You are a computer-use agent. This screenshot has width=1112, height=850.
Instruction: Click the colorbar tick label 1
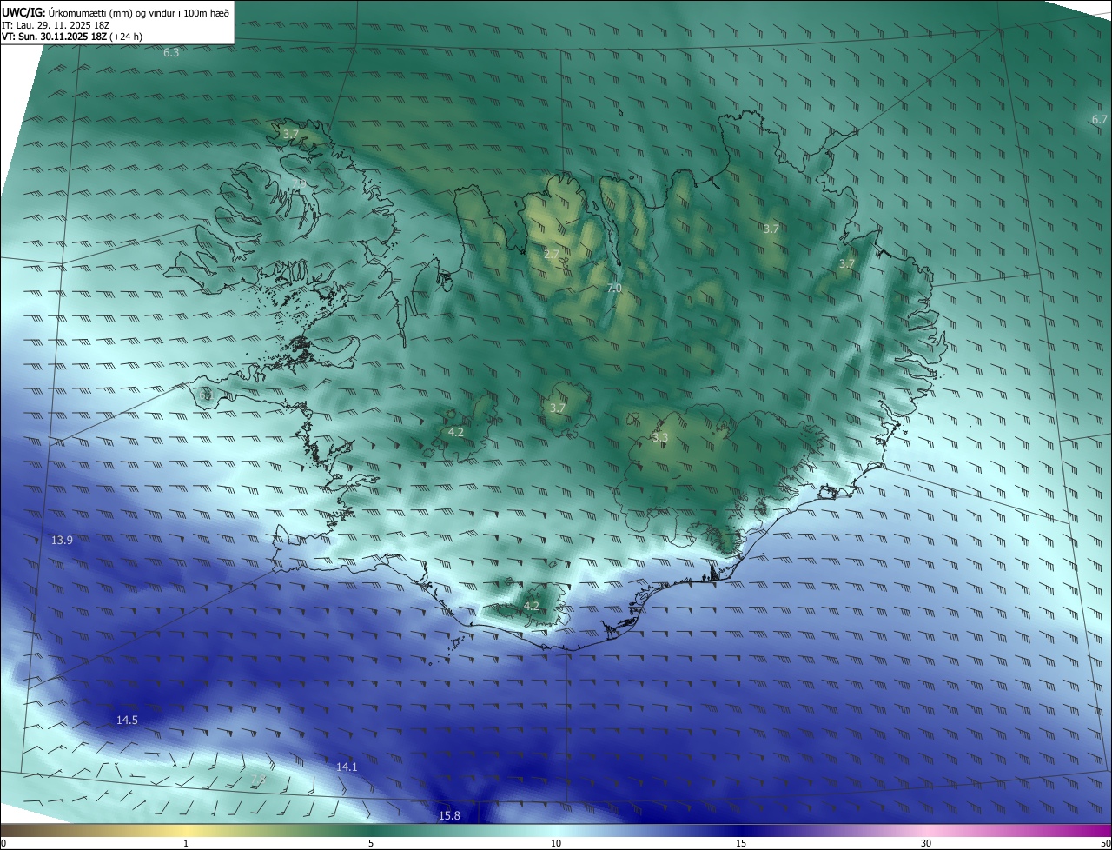186,843
